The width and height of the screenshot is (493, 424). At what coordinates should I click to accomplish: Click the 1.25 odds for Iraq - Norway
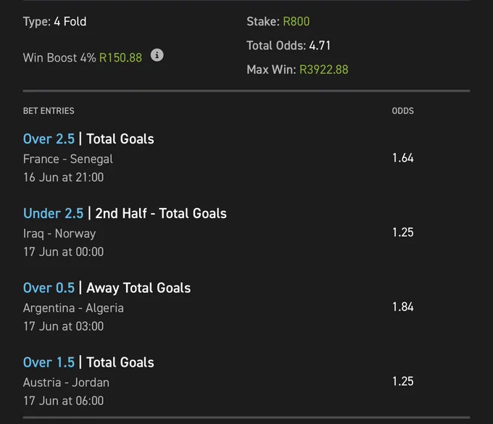pos(403,232)
